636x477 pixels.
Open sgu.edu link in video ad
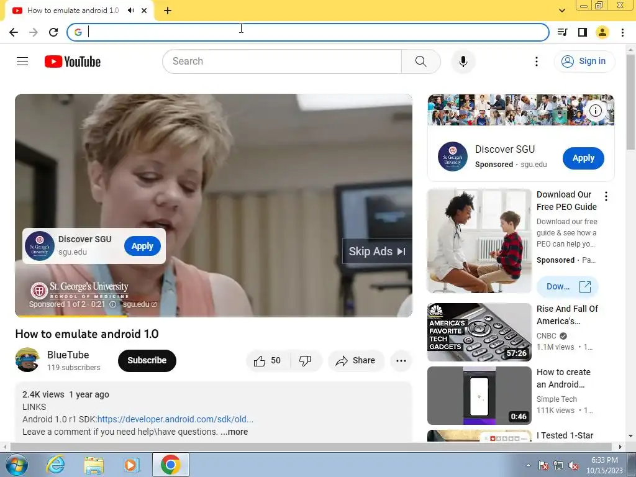140,304
